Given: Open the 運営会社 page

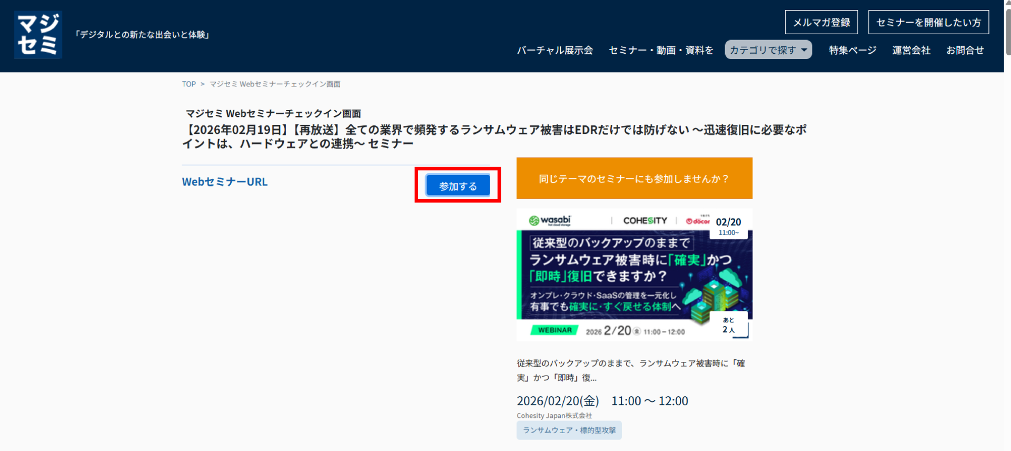Looking at the screenshot, I should click(x=911, y=50).
